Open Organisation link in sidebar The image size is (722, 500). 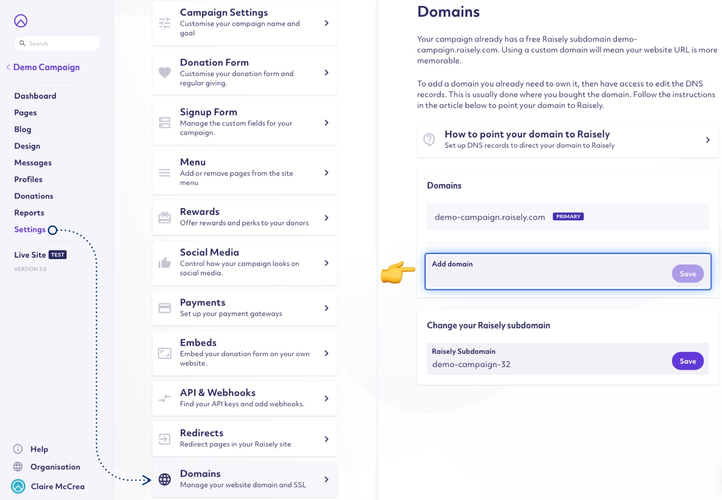55,467
